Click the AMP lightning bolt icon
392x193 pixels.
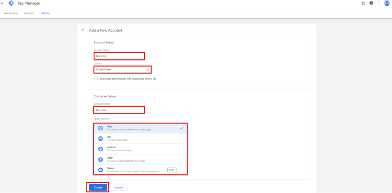tap(101, 159)
